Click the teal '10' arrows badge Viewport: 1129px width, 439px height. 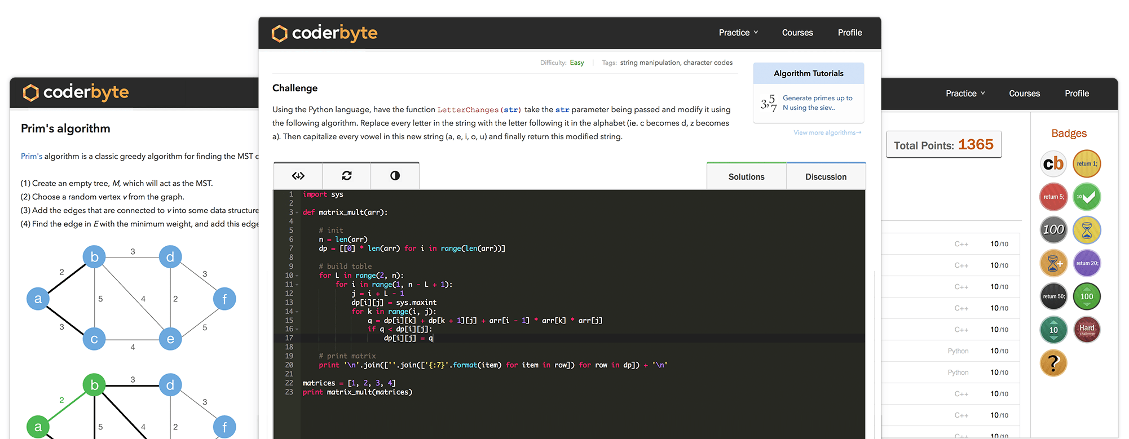coord(1053,330)
